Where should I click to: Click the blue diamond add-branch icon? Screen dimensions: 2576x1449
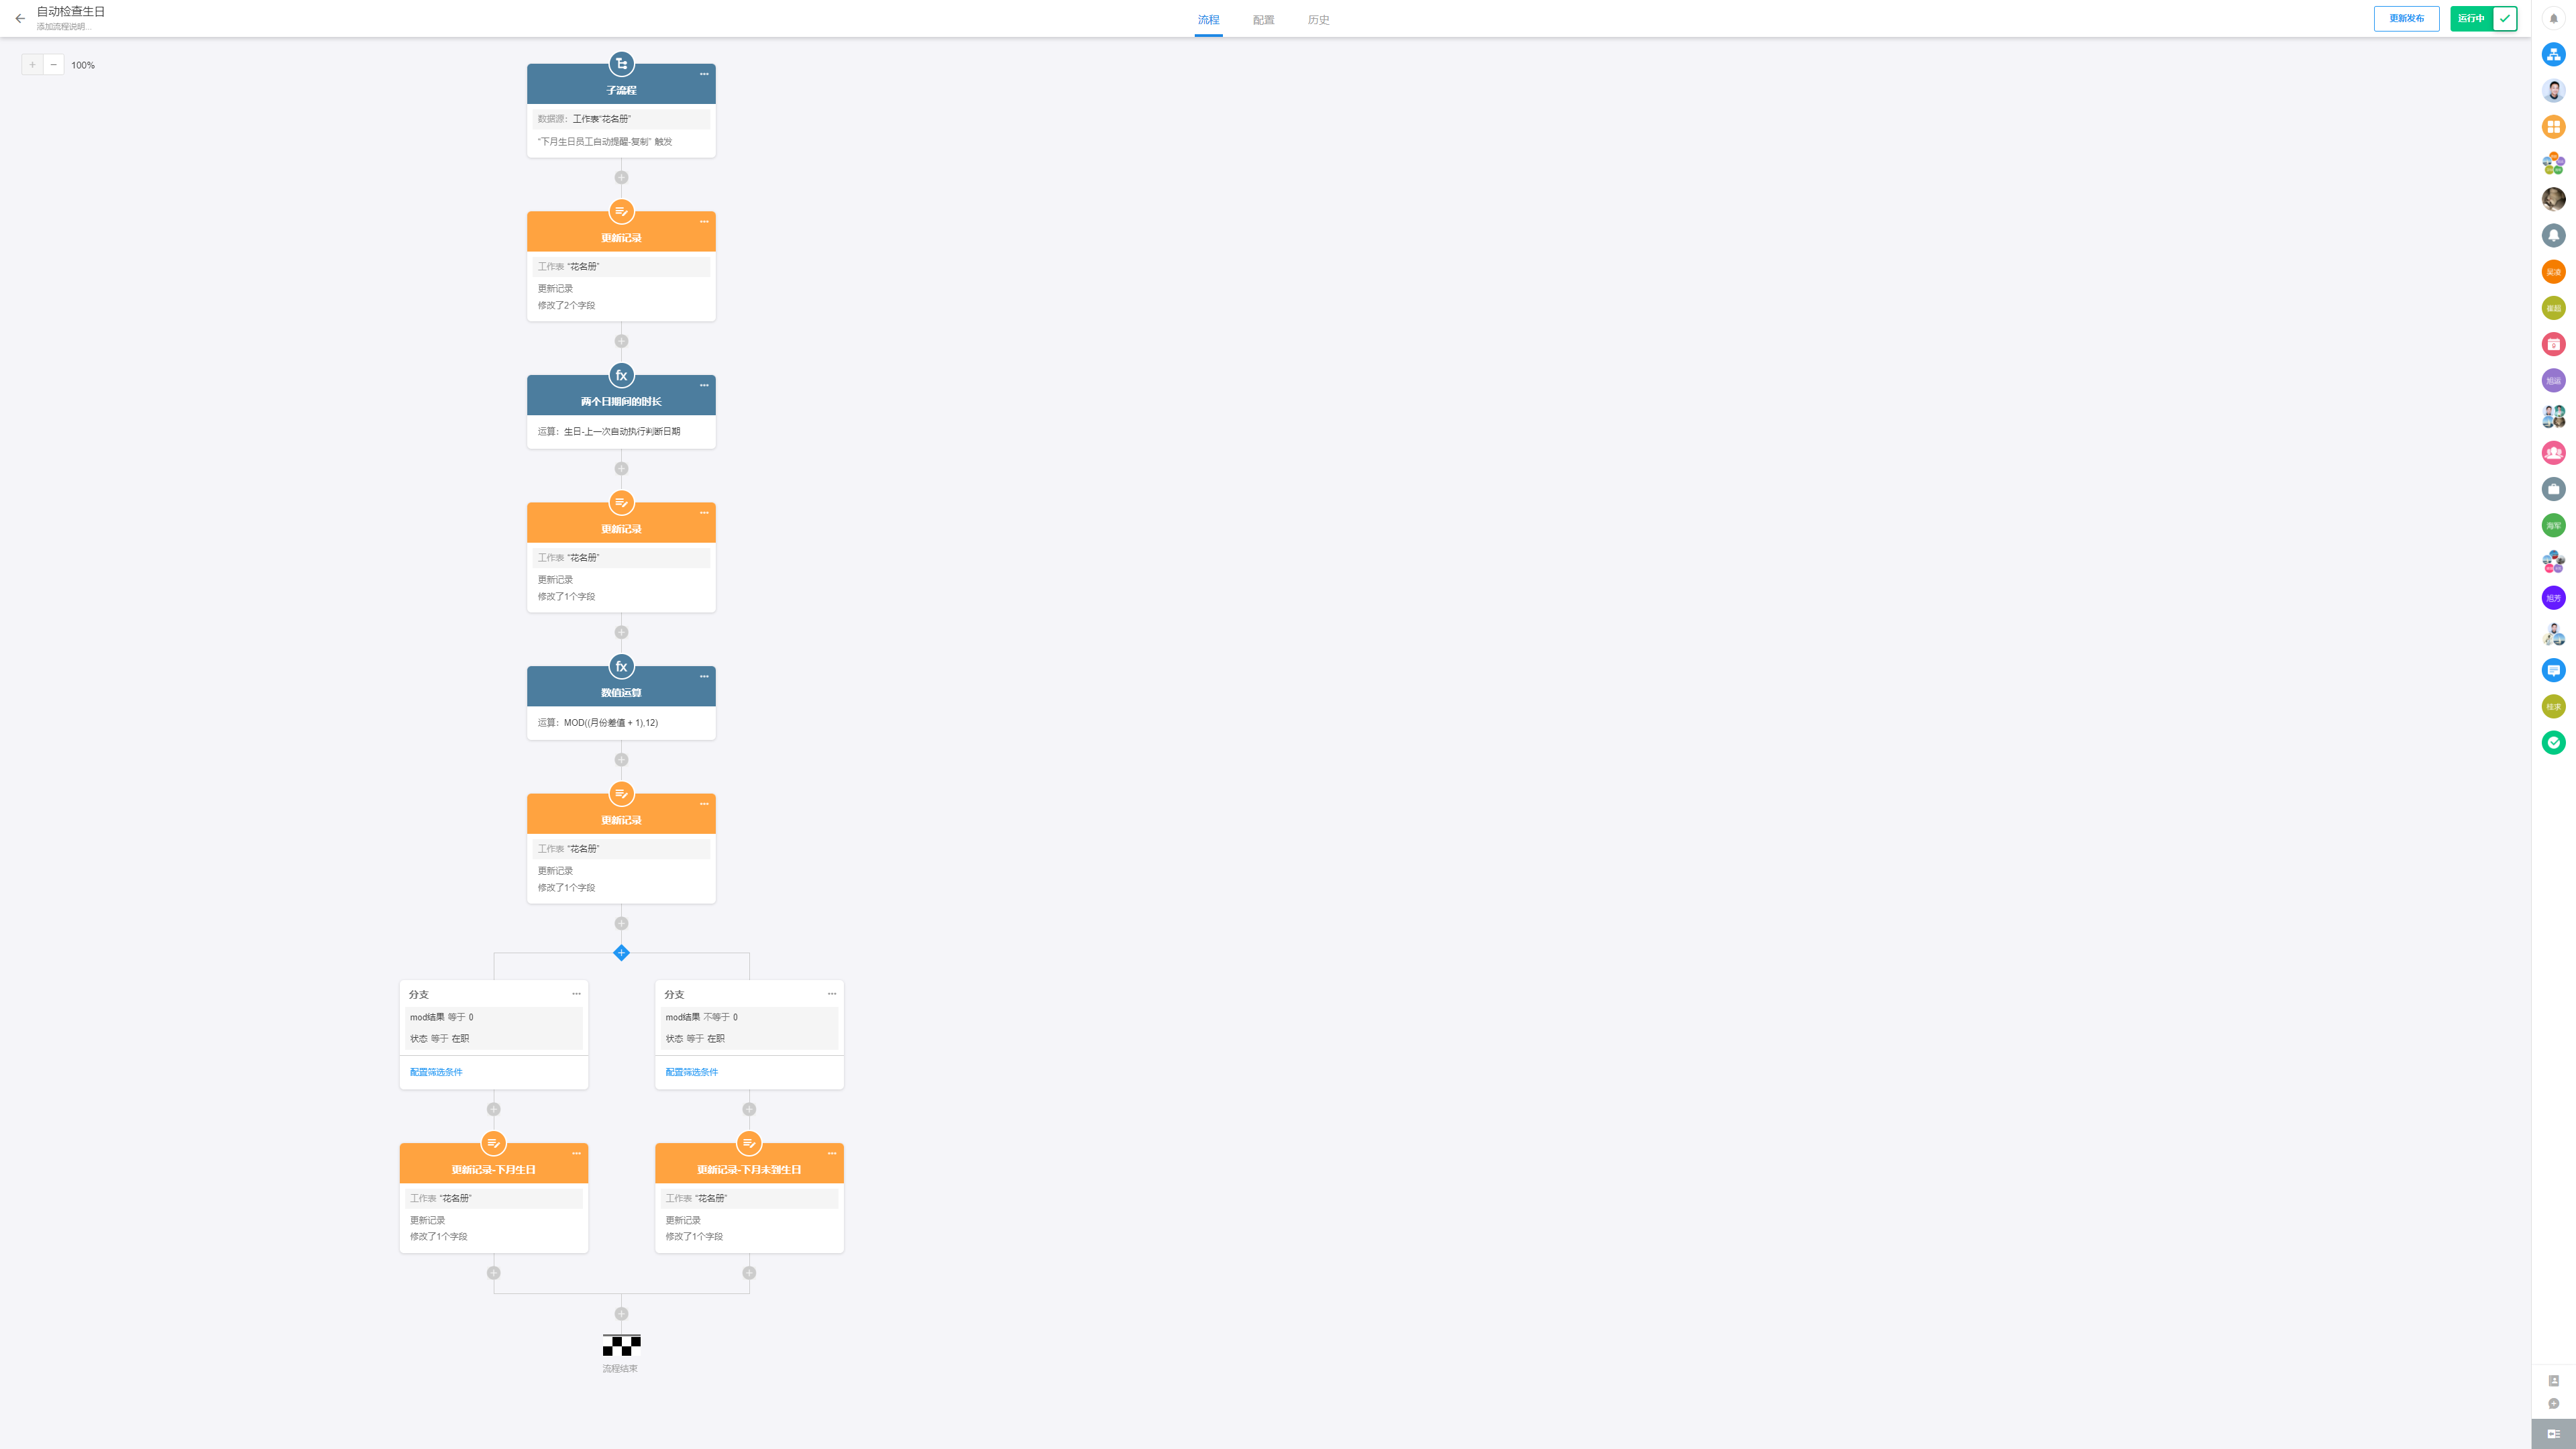click(x=621, y=953)
